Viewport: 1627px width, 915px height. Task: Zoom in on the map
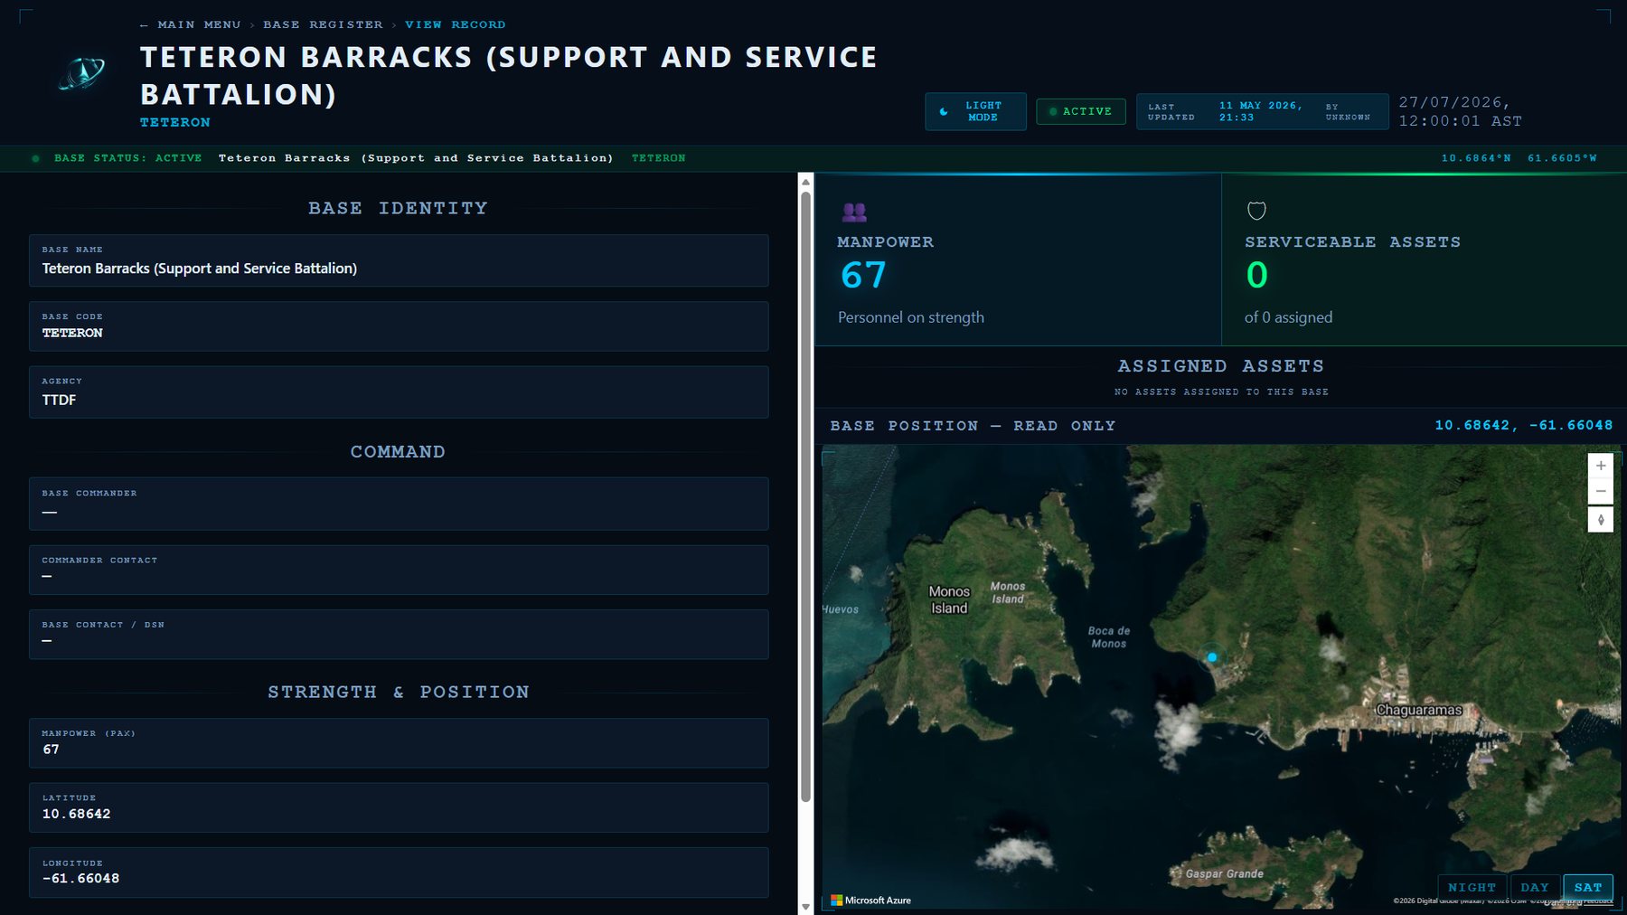click(x=1601, y=466)
